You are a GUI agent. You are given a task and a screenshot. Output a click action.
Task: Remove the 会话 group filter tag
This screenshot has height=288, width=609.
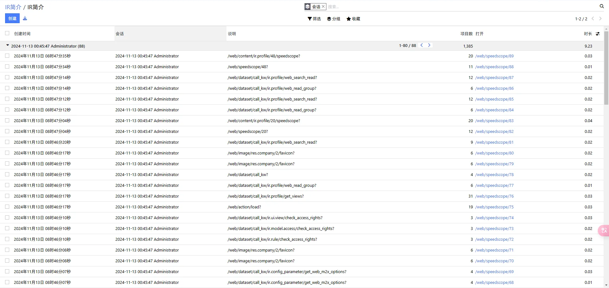tap(323, 6)
